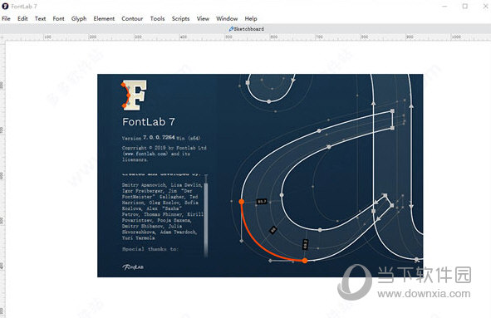Open the Tools menu
Screen dimensions: 491x318
[x=157, y=19]
